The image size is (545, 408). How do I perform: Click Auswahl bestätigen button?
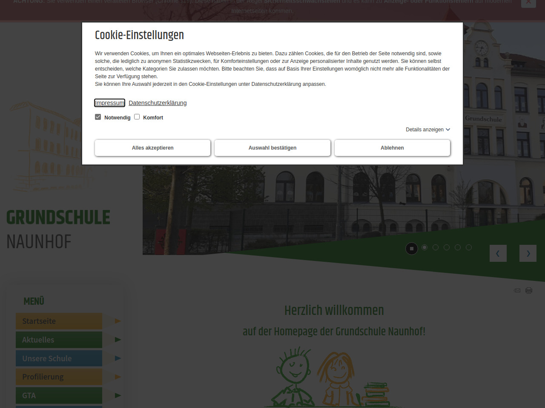pyautogui.click(x=272, y=148)
